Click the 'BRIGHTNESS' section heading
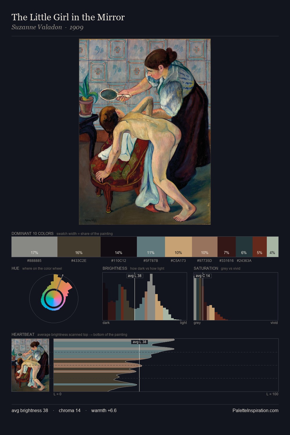This screenshot has height=435, width=290. click(x=115, y=268)
